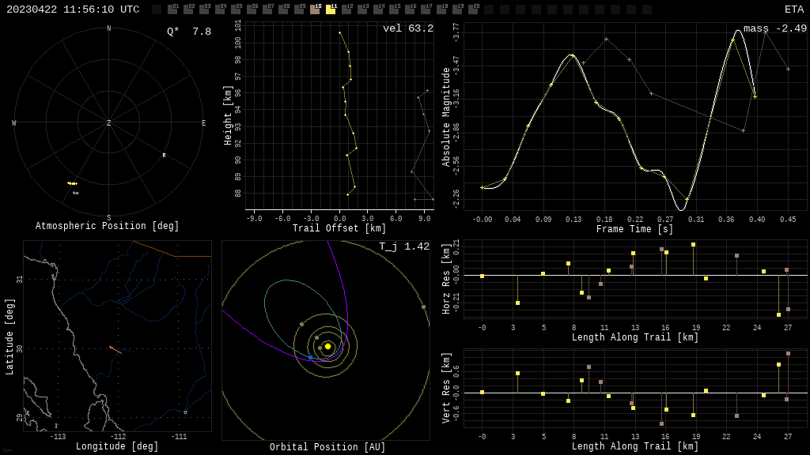Screen dimensions: 810x455
Task: Click the ETA shower label
Action: click(x=794, y=9)
